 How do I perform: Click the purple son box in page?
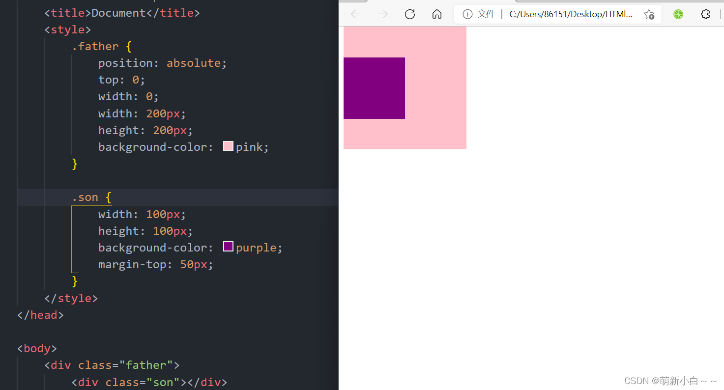coord(374,88)
